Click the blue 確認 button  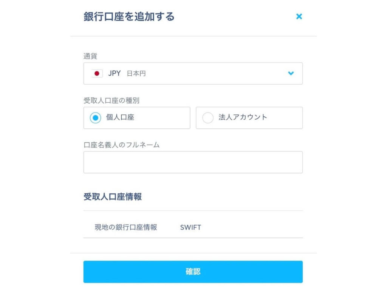(193, 272)
